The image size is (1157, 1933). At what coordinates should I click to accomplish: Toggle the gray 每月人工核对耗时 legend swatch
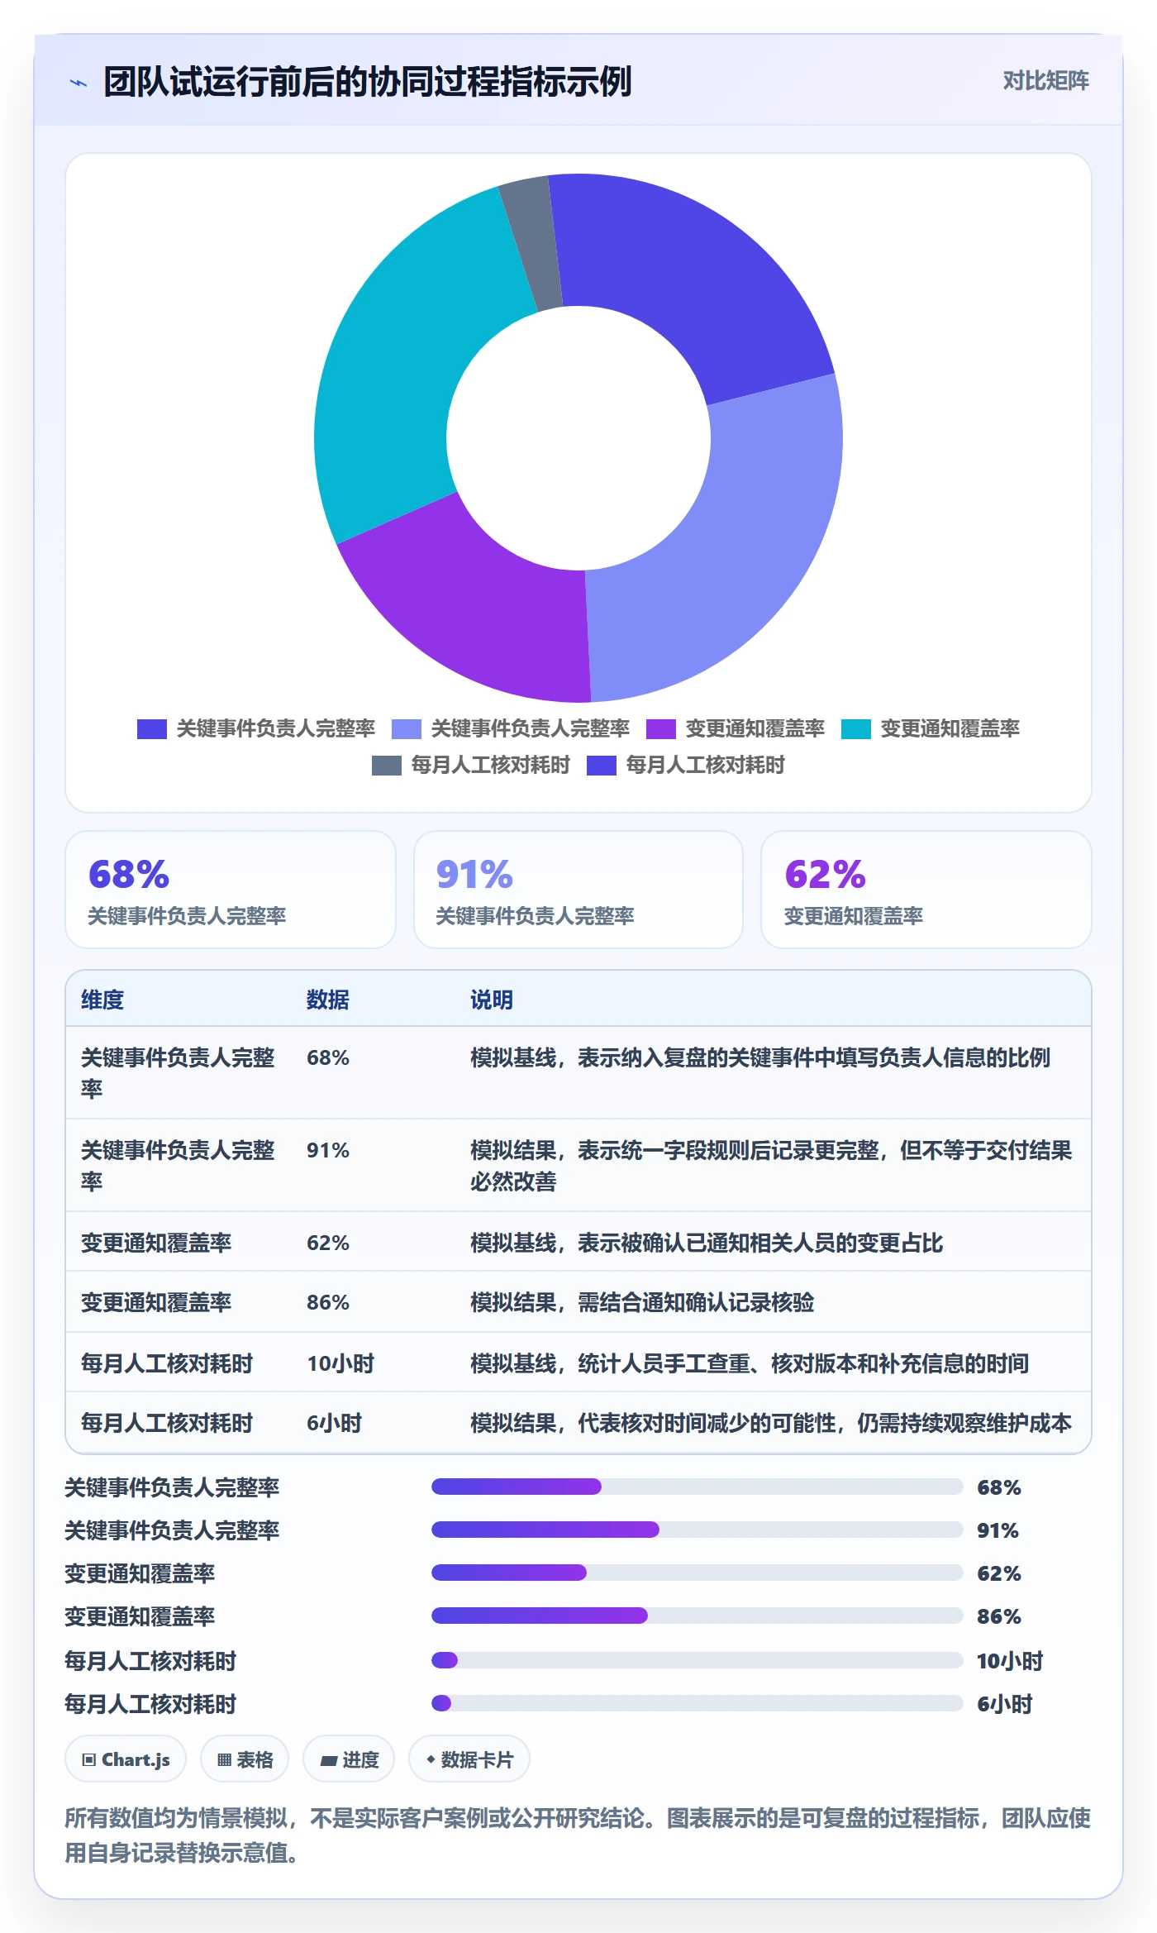click(x=387, y=766)
